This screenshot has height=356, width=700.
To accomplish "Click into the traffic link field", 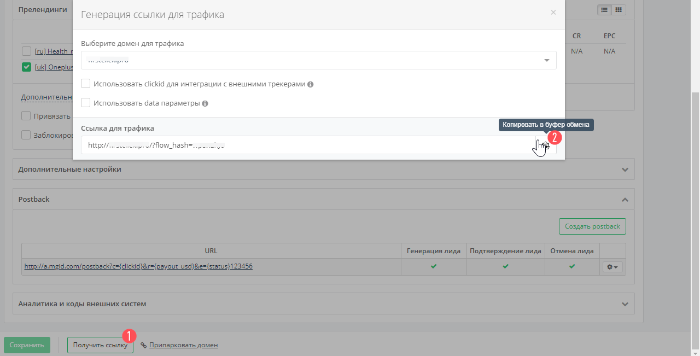I will tap(306, 145).
